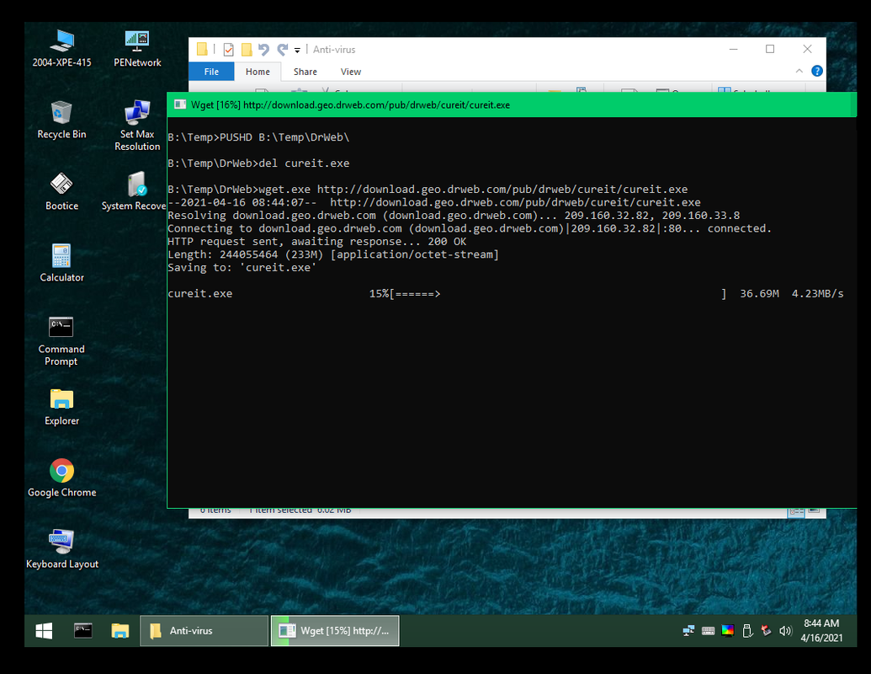This screenshot has width=871, height=674.
Task: Switch to the Share ribbon tab
Action: (x=305, y=72)
